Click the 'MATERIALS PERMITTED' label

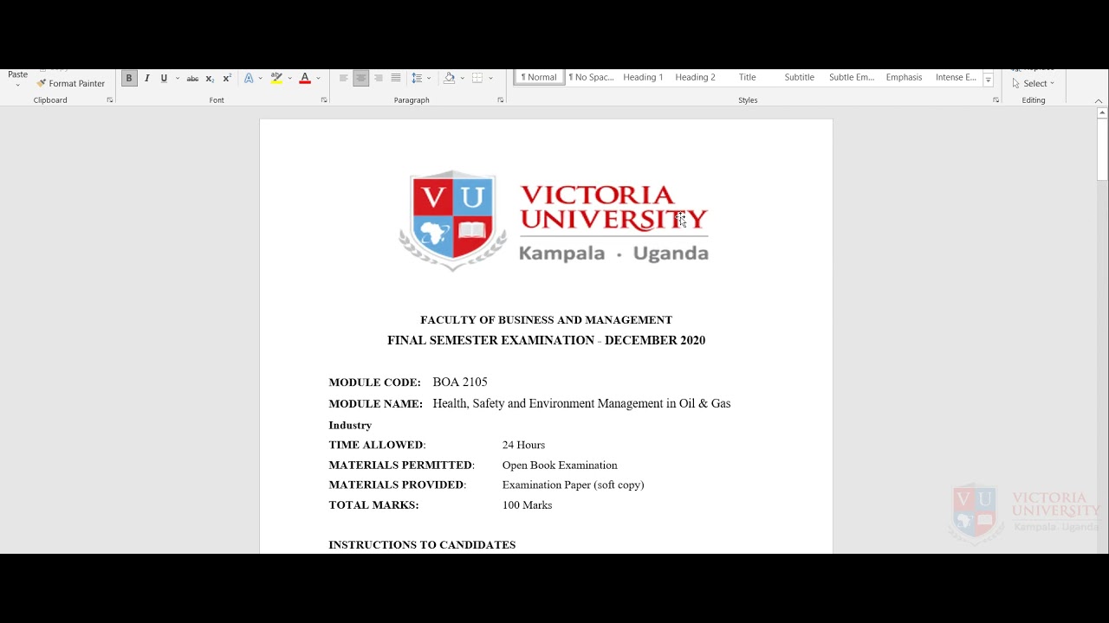[x=400, y=466]
